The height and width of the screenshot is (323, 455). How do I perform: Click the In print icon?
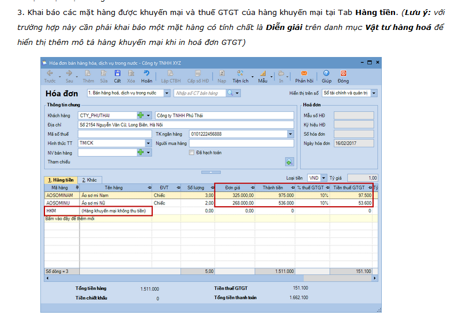pos(281,77)
